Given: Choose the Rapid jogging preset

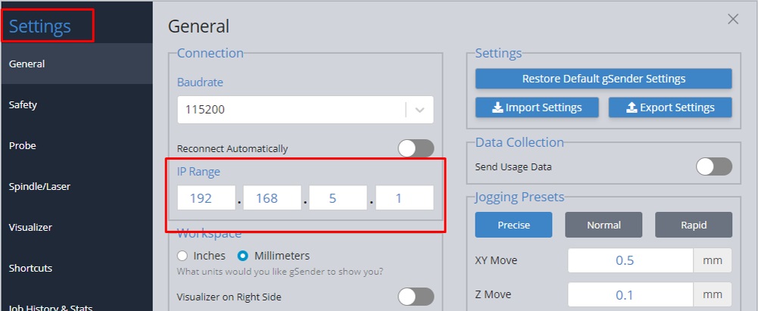Looking at the screenshot, I should [x=693, y=225].
